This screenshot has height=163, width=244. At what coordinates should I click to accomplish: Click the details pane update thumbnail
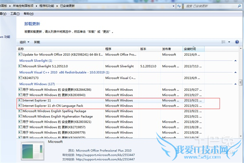click(33, 151)
